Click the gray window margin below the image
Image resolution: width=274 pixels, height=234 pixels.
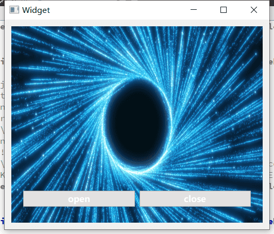[137, 226]
